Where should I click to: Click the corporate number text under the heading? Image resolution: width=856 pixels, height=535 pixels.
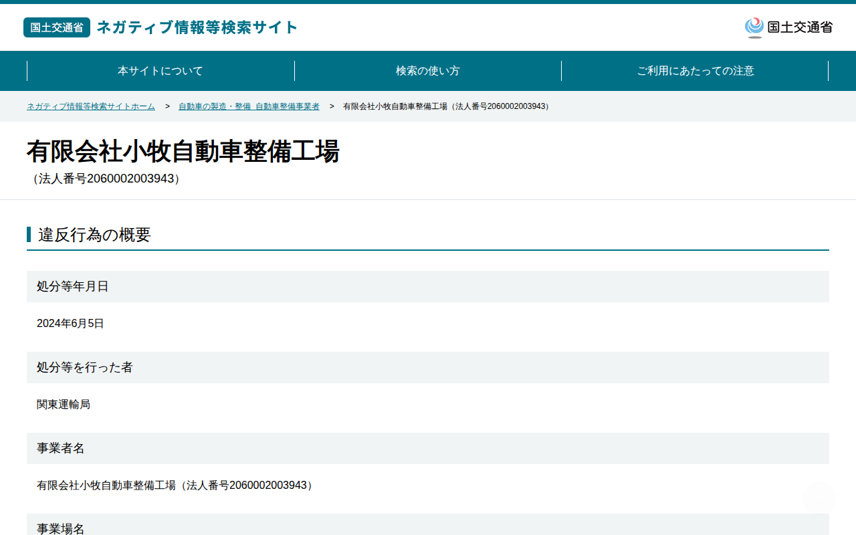(106, 179)
